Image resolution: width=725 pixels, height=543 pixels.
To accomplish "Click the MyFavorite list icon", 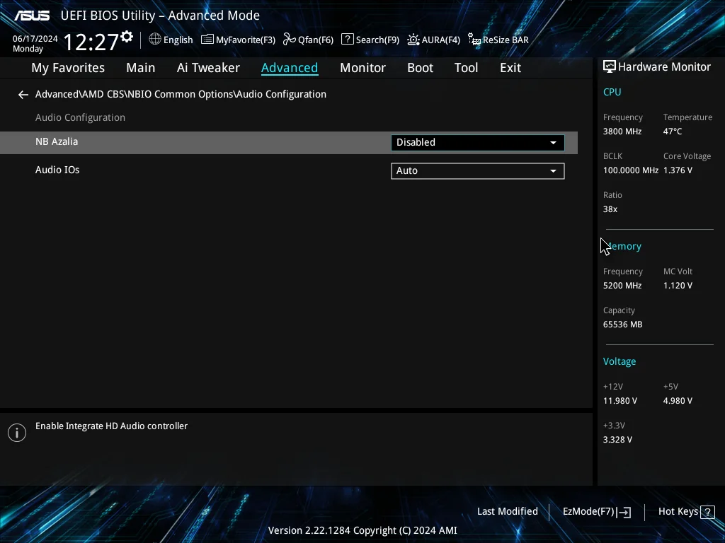I will pos(207,40).
